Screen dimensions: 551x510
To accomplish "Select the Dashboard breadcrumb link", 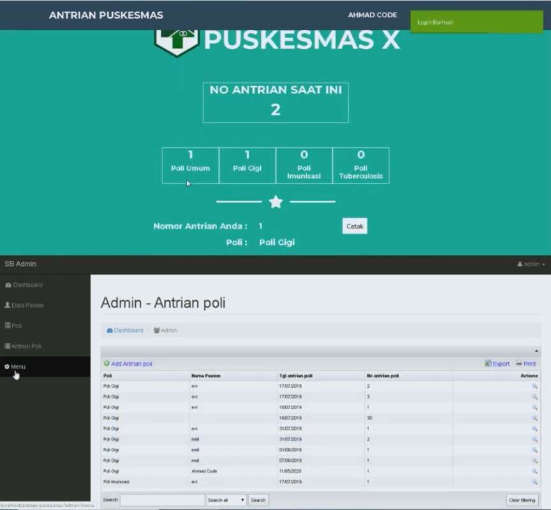I will tap(126, 330).
